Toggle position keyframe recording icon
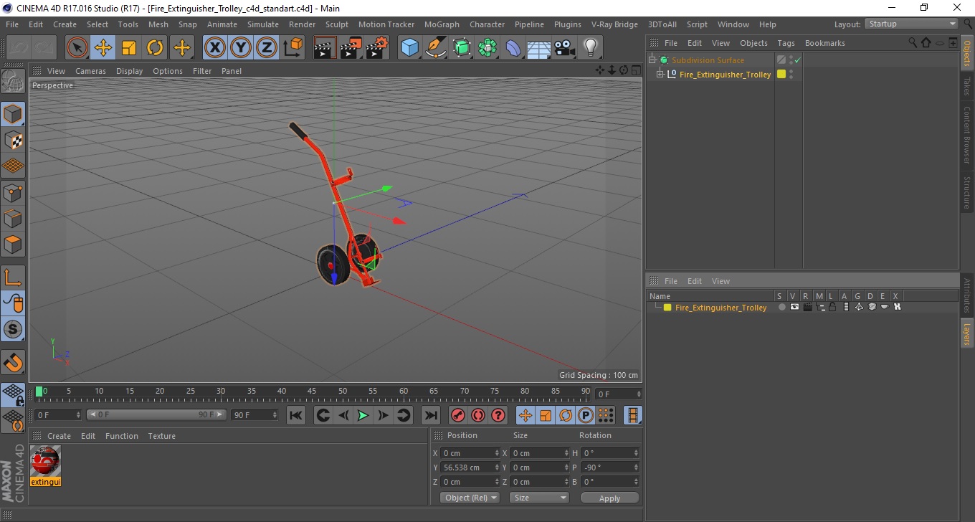 coord(525,415)
